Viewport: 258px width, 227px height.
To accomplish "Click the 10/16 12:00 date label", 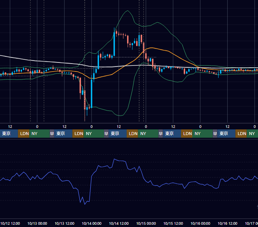I will [x=227, y=223].
